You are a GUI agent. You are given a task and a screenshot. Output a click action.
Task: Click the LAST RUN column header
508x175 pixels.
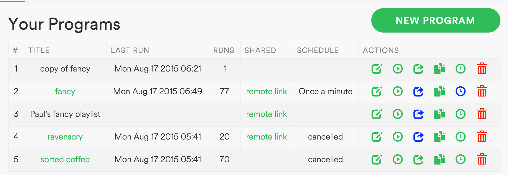pyautogui.click(x=130, y=50)
